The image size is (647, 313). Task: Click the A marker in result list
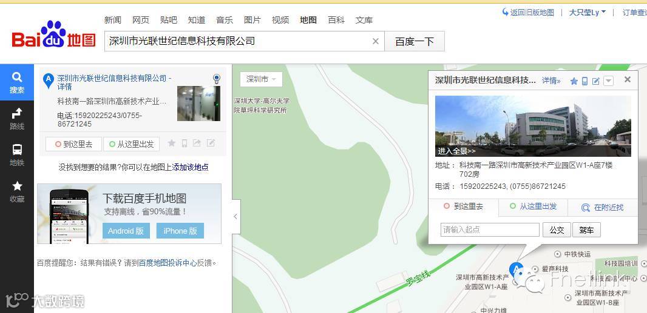(49, 81)
